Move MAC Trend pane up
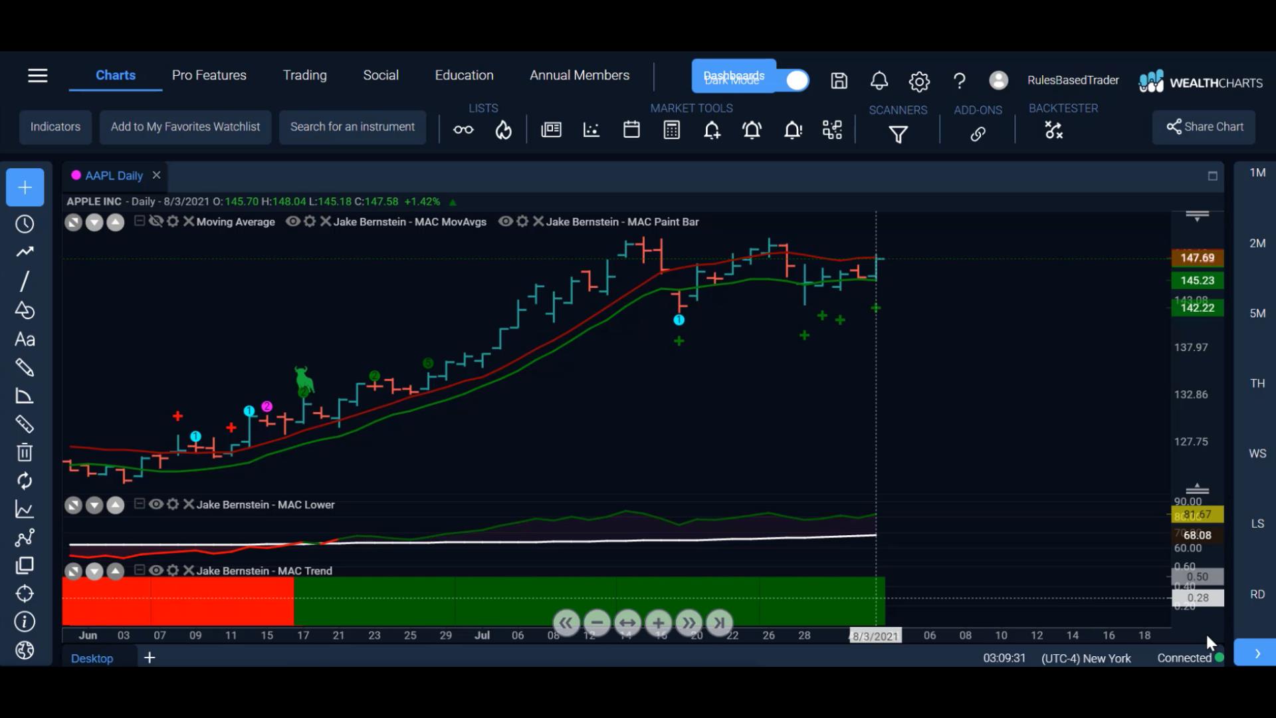Viewport: 1276px width, 718px height. (x=116, y=572)
